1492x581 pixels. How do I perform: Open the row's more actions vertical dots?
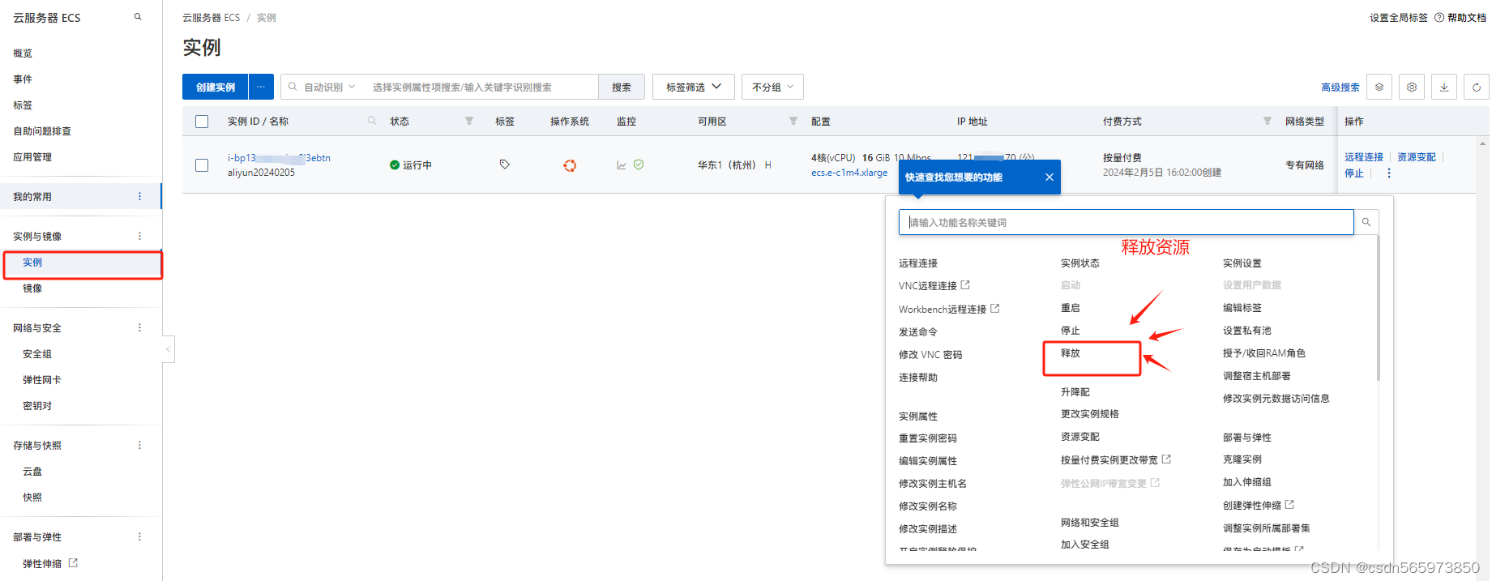pyautogui.click(x=1389, y=173)
